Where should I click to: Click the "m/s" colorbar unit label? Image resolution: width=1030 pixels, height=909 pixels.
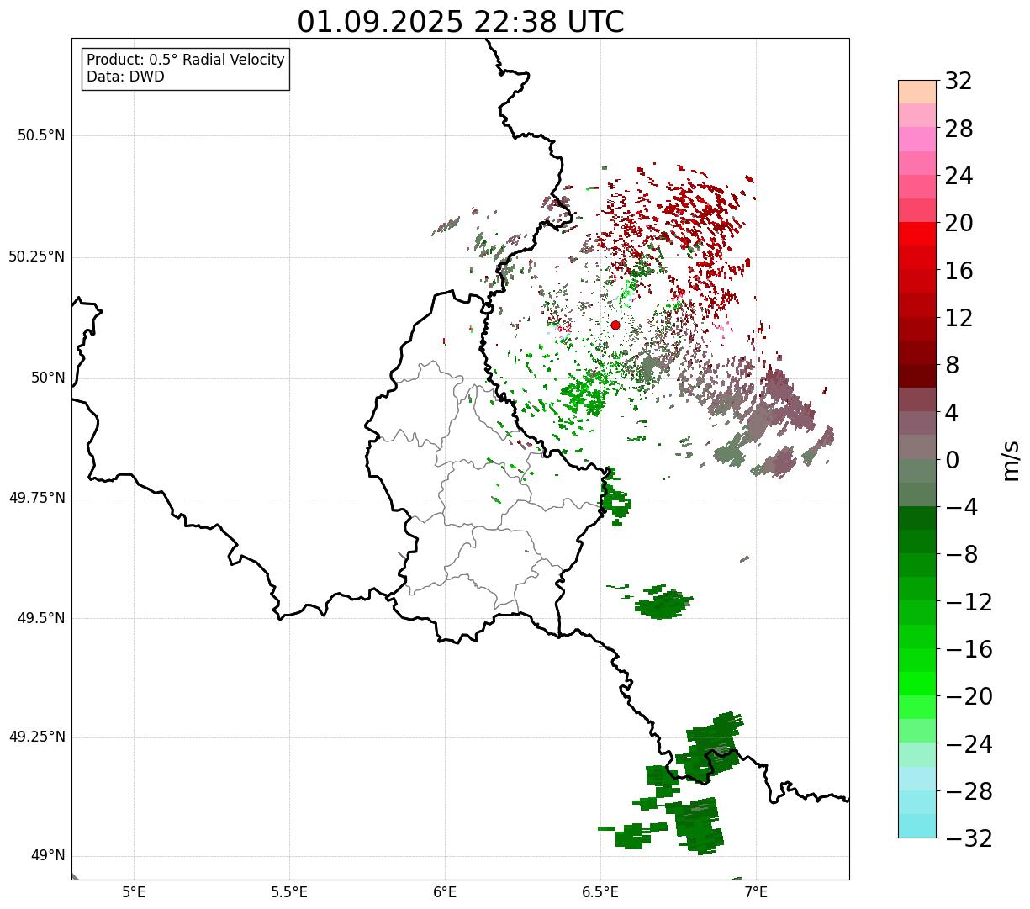pos(1010,459)
